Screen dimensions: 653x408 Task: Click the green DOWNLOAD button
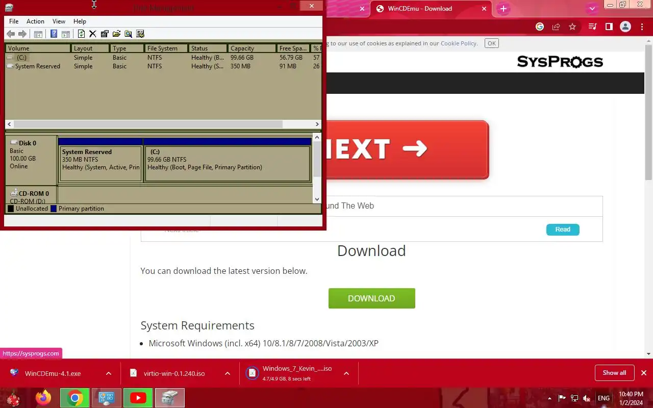(x=371, y=298)
